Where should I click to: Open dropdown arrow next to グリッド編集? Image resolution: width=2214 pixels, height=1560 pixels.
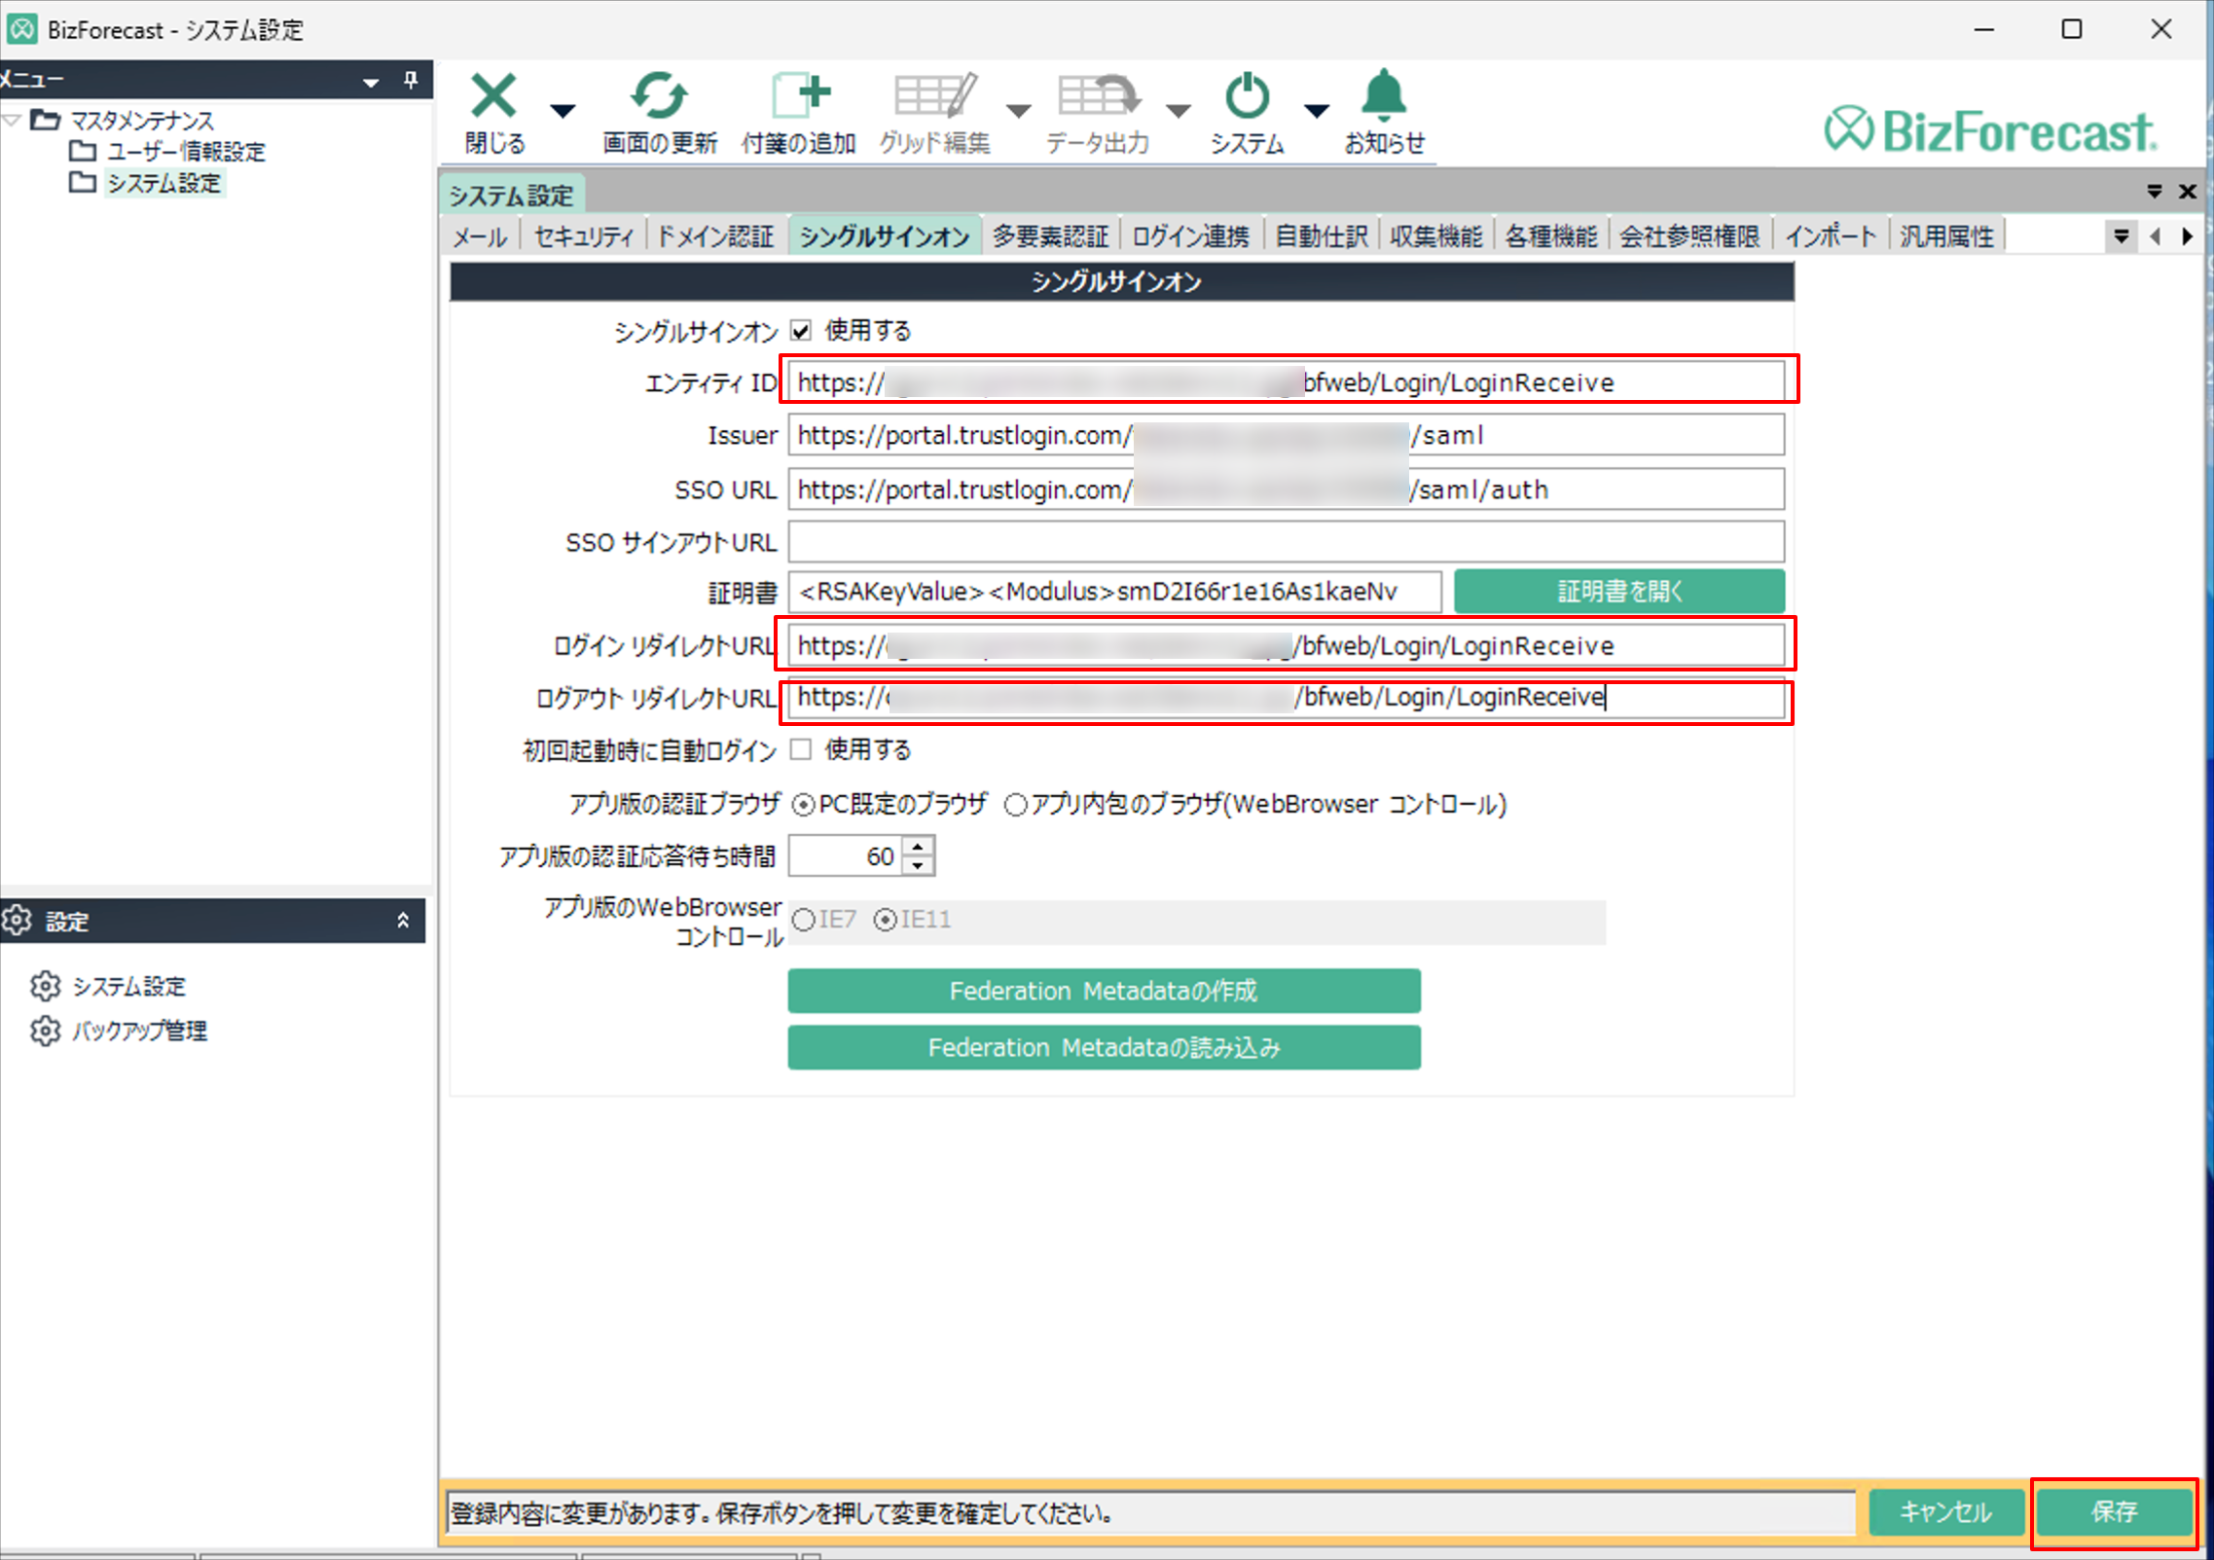(1018, 110)
